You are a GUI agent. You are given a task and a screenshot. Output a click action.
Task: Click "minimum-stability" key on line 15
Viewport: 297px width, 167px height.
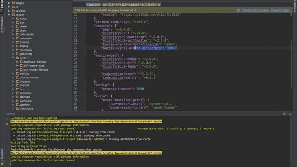(x=111, y=22)
